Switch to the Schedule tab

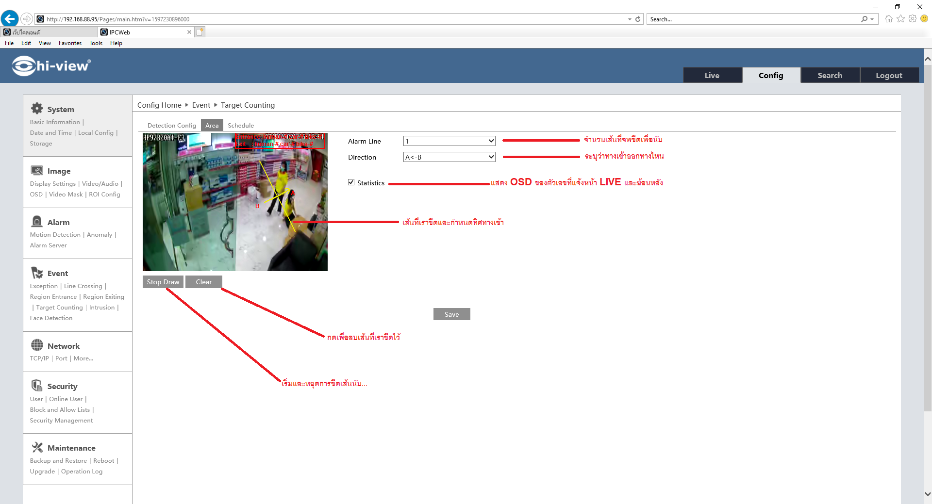241,126
